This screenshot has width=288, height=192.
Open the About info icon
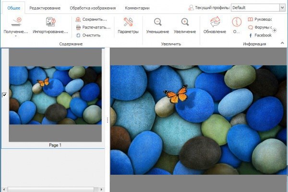click(237, 22)
